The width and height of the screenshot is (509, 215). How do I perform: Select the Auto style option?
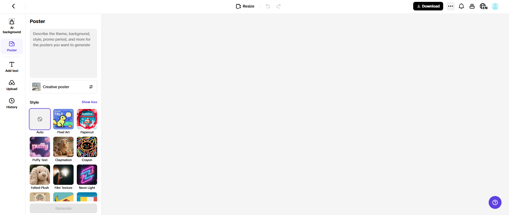40,119
